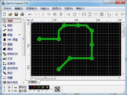127x95 pixels.
Task: Copy the selection from toolbar
Action: point(49,14)
